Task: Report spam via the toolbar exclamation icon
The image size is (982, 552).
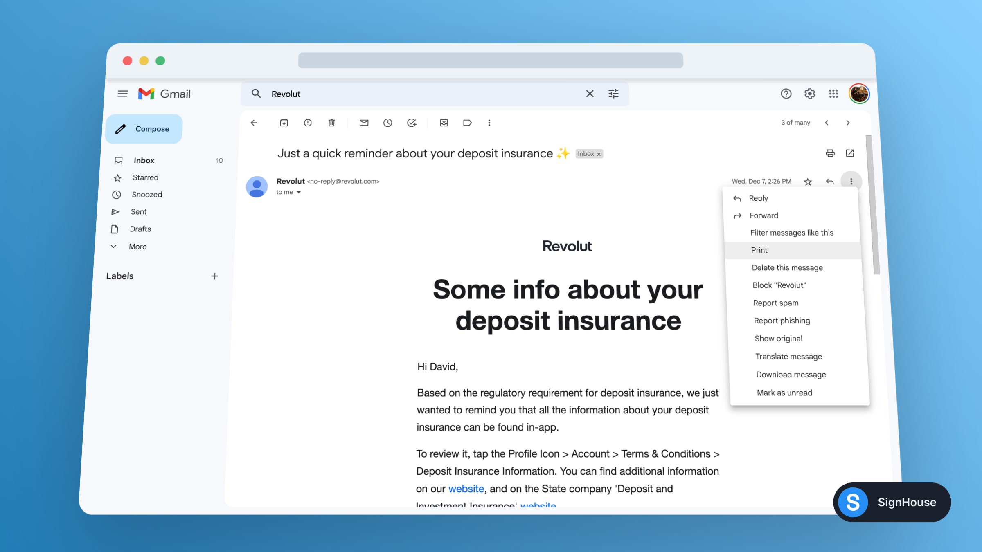Action: click(x=308, y=123)
